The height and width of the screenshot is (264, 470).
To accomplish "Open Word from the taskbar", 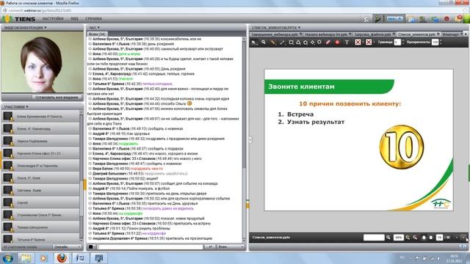I will pyautogui.click(x=80, y=257).
